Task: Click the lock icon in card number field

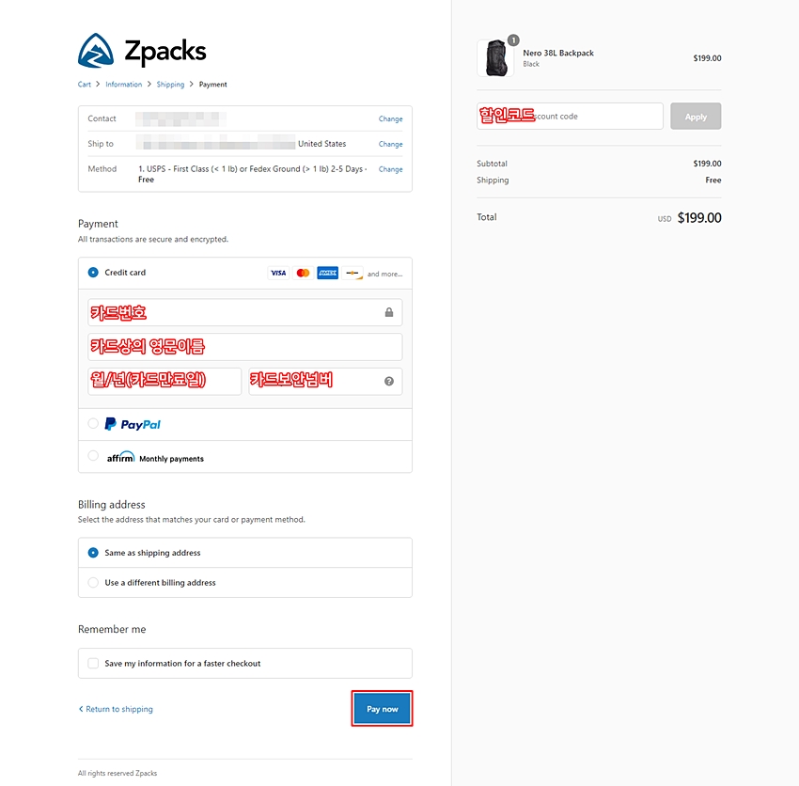Action: 389,312
